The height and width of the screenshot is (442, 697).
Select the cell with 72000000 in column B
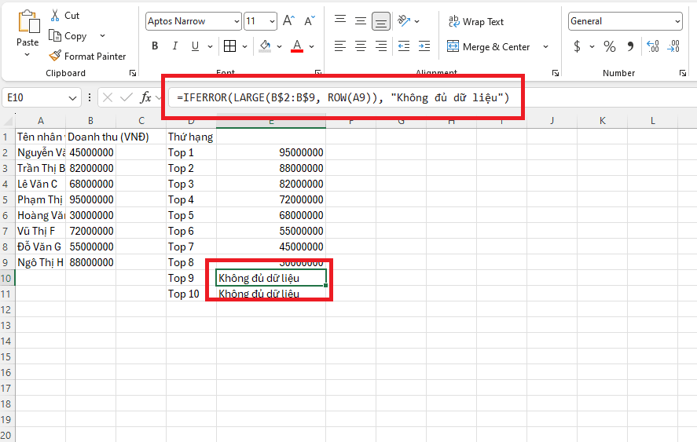pyautogui.click(x=91, y=231)
